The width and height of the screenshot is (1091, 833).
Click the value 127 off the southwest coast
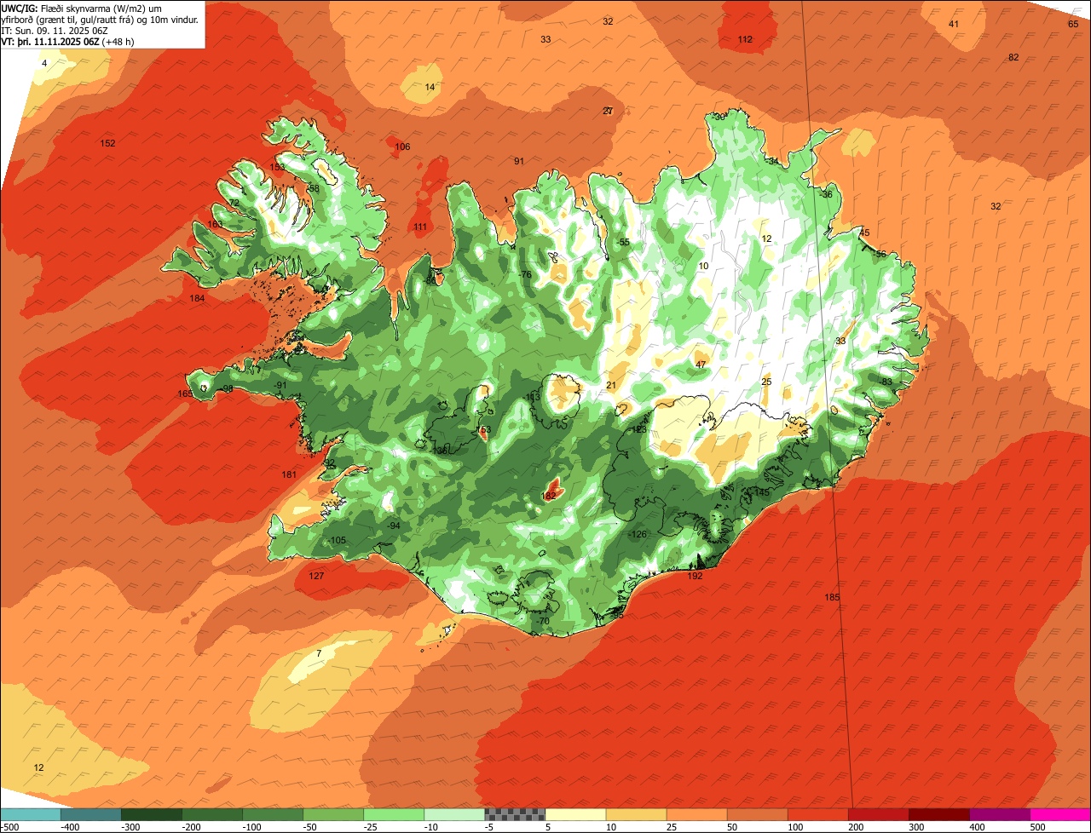(316, 576)
